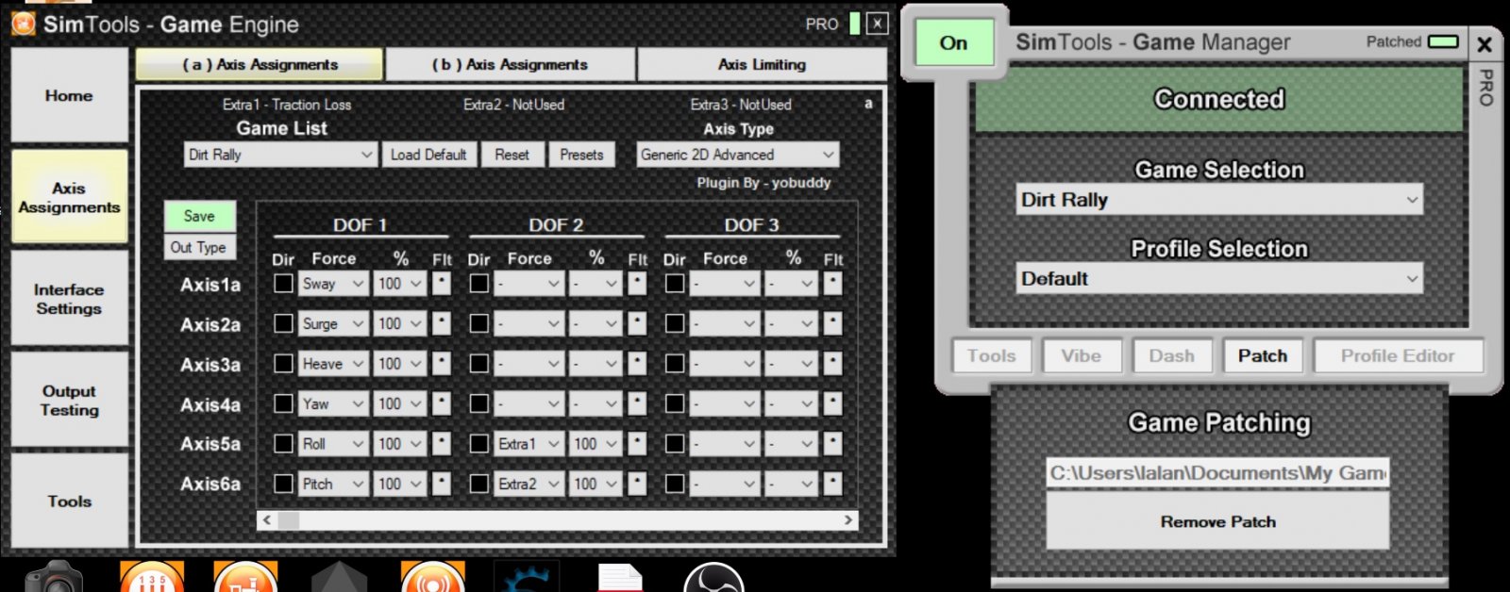The width and height of the screenshot is (1510, 592).
Task: Open Flt settings for Axis3a DOF 1
Action: [x=442, y=363]
